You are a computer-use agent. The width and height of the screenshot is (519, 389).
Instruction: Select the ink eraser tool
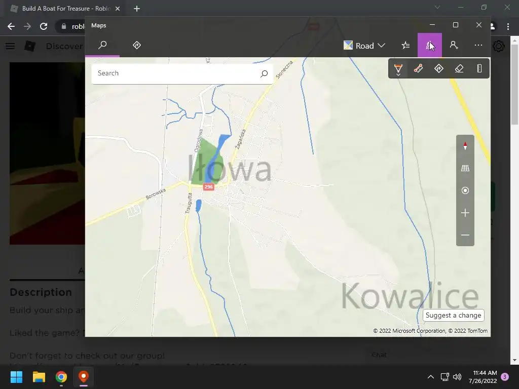tap(459, 69)
